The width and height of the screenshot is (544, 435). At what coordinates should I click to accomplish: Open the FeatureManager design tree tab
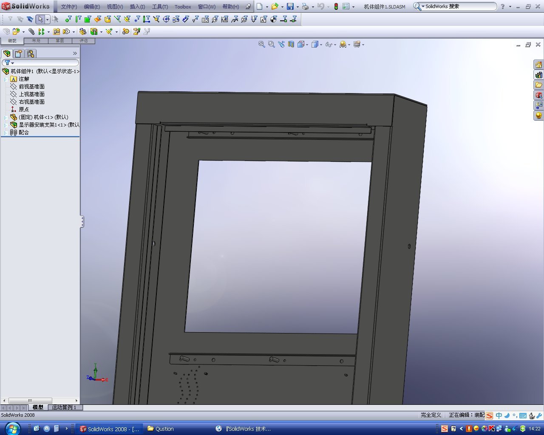click(7, 54)
